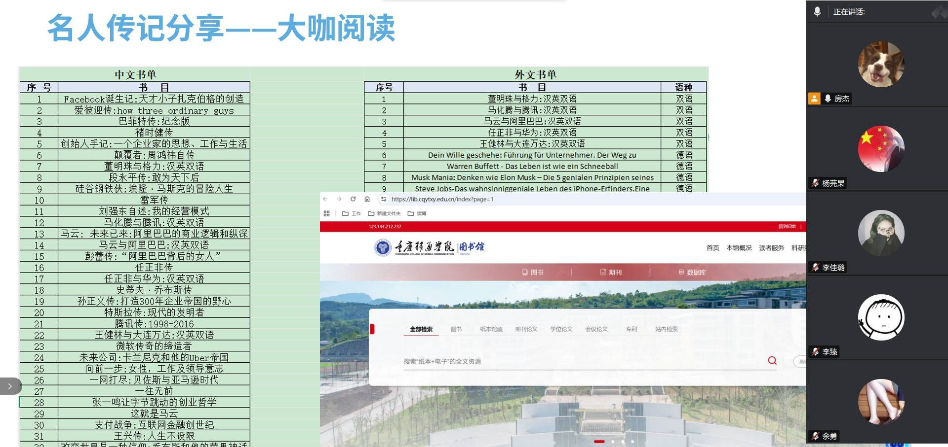
Task: Click the library full-text search input field
Action: 583,361
